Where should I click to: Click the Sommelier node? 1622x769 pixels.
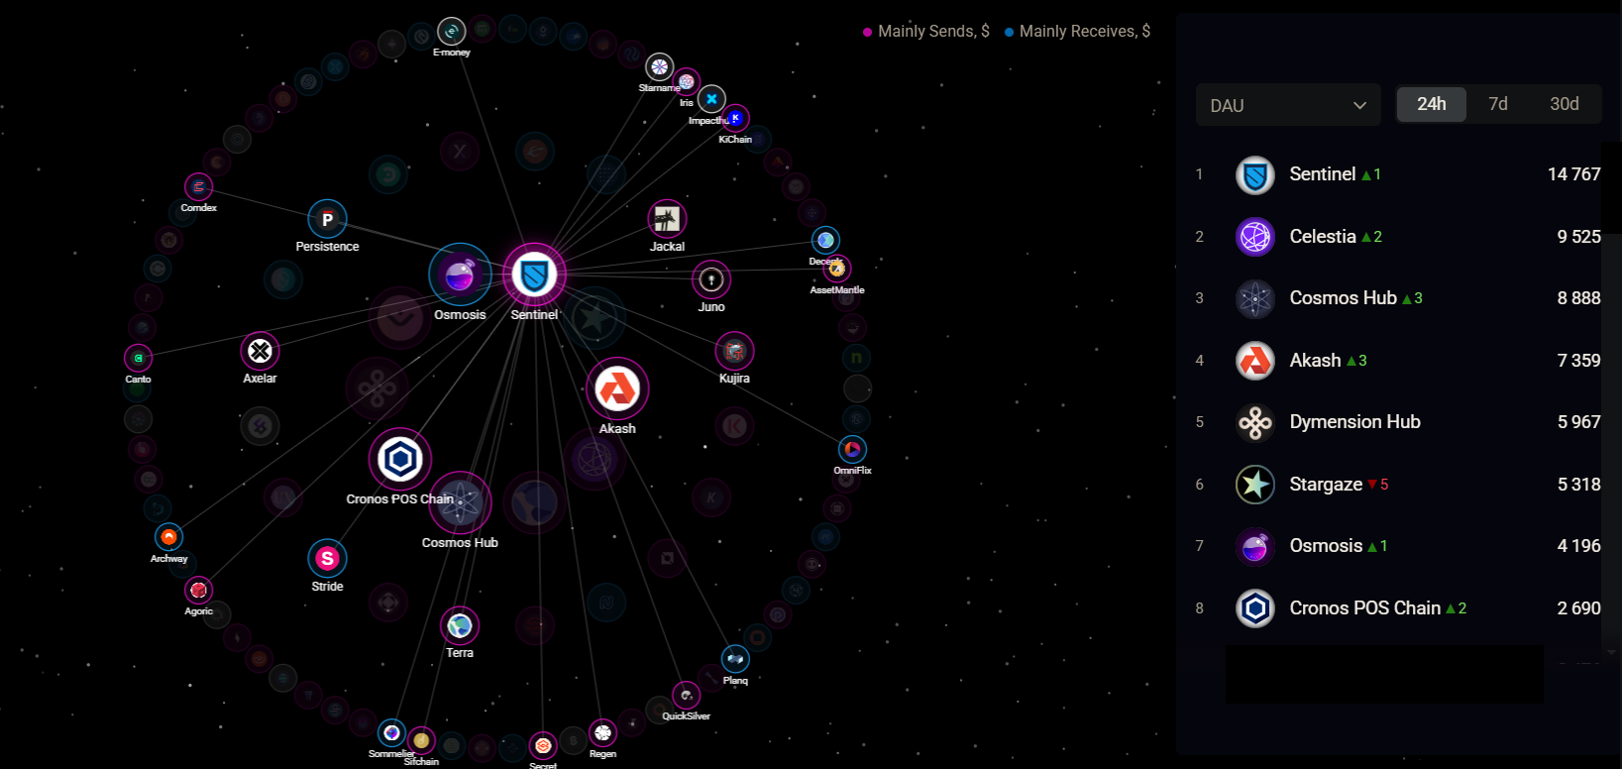click(x=391, y=732)
